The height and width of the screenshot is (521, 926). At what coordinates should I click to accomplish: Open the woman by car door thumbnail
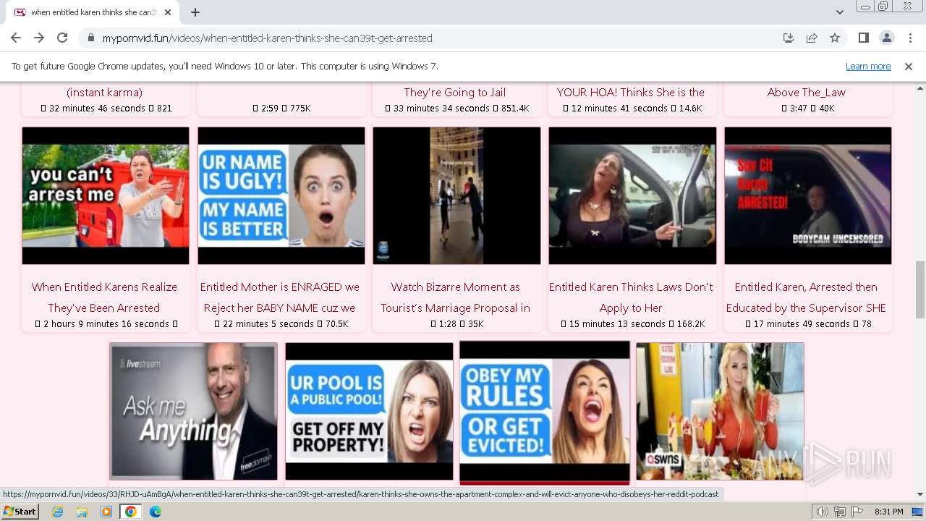(632, 195)
